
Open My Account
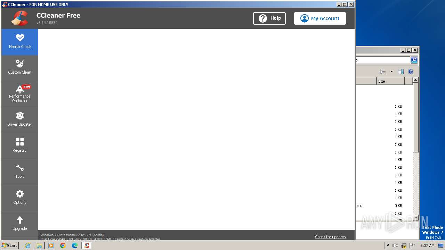320,18
